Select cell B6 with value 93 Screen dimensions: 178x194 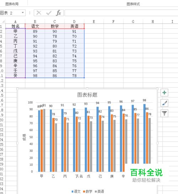pos(35,51)
